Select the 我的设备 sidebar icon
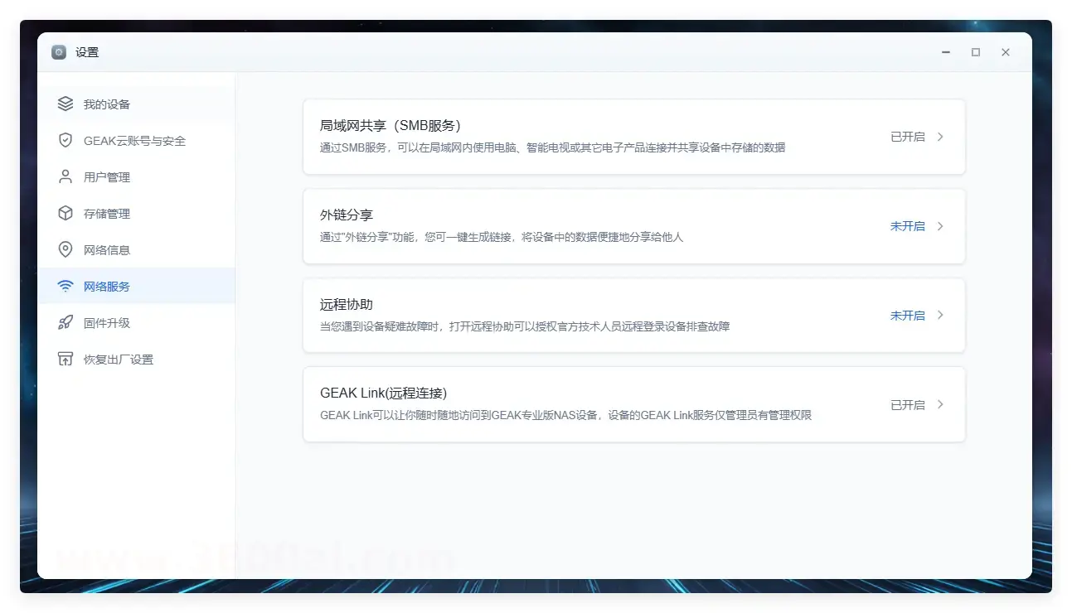The height and width of the screenshot is (613, 1072). pos(65,104)
